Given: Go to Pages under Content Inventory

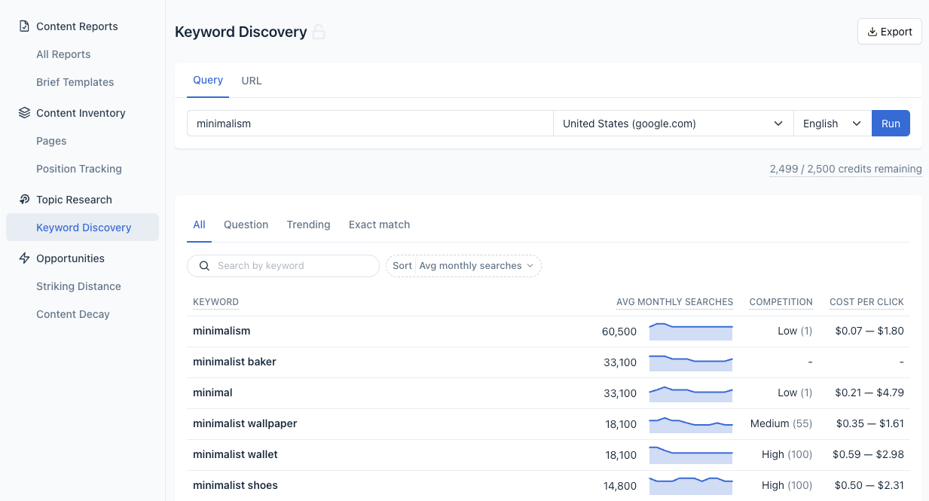Looking at the screenshot, I should 51,141.
